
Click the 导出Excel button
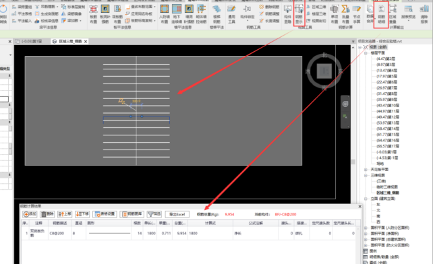coord(177,214)
